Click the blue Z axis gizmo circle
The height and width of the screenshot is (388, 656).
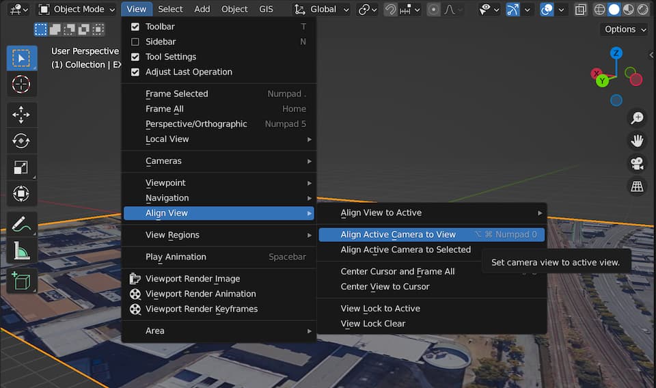(616, 53)
